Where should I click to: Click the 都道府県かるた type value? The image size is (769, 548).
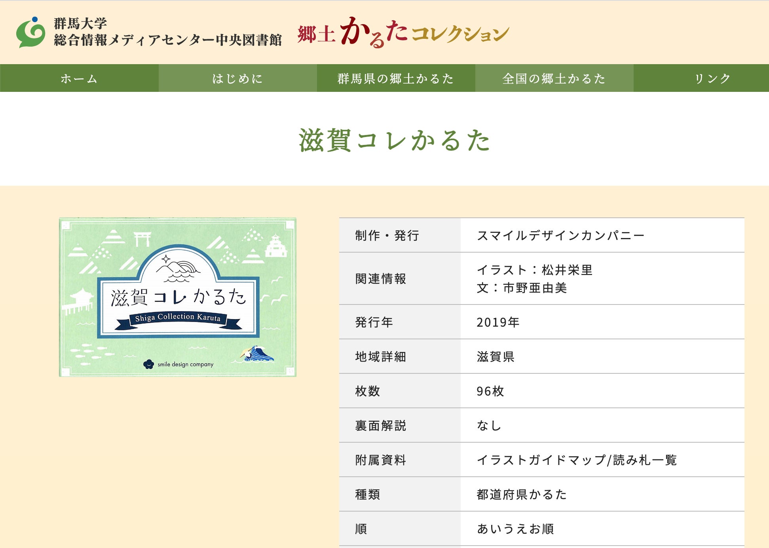522,495
